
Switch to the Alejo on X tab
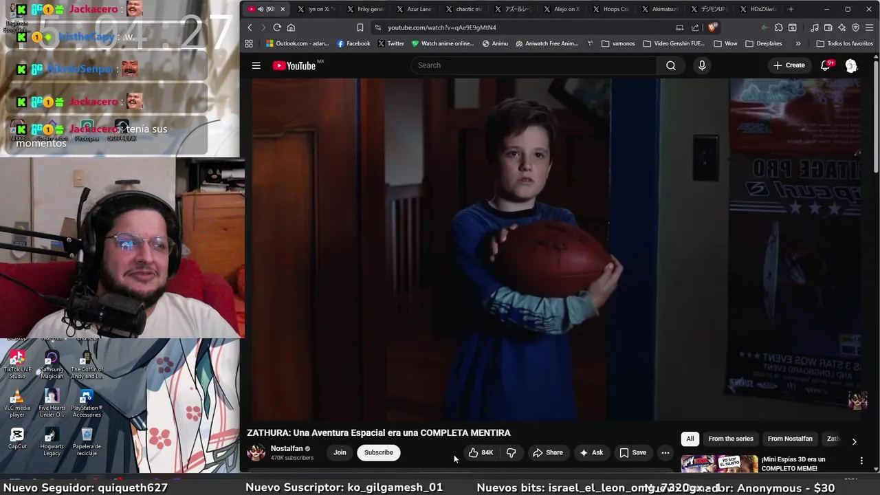point(562,9)
